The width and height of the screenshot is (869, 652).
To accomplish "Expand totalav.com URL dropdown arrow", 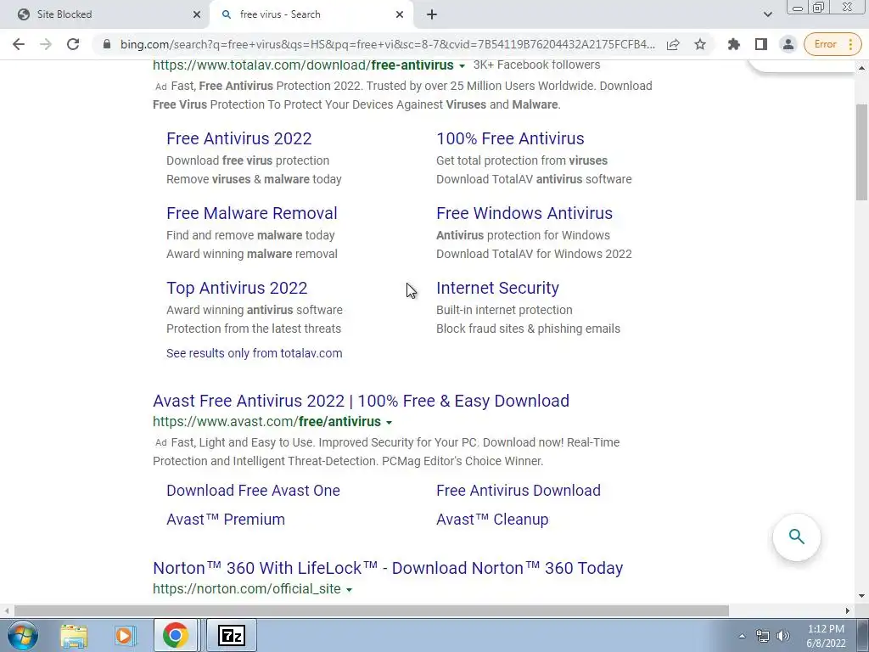I will click(462, 66).
